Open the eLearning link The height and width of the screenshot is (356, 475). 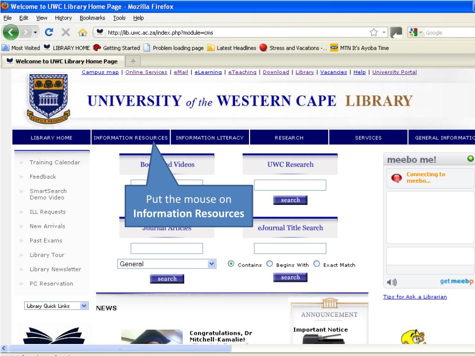point(208,72)
